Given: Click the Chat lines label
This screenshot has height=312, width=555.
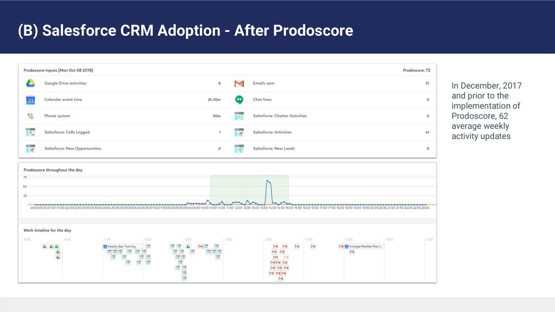Looking at the screenshot, I should click(262, 100).
